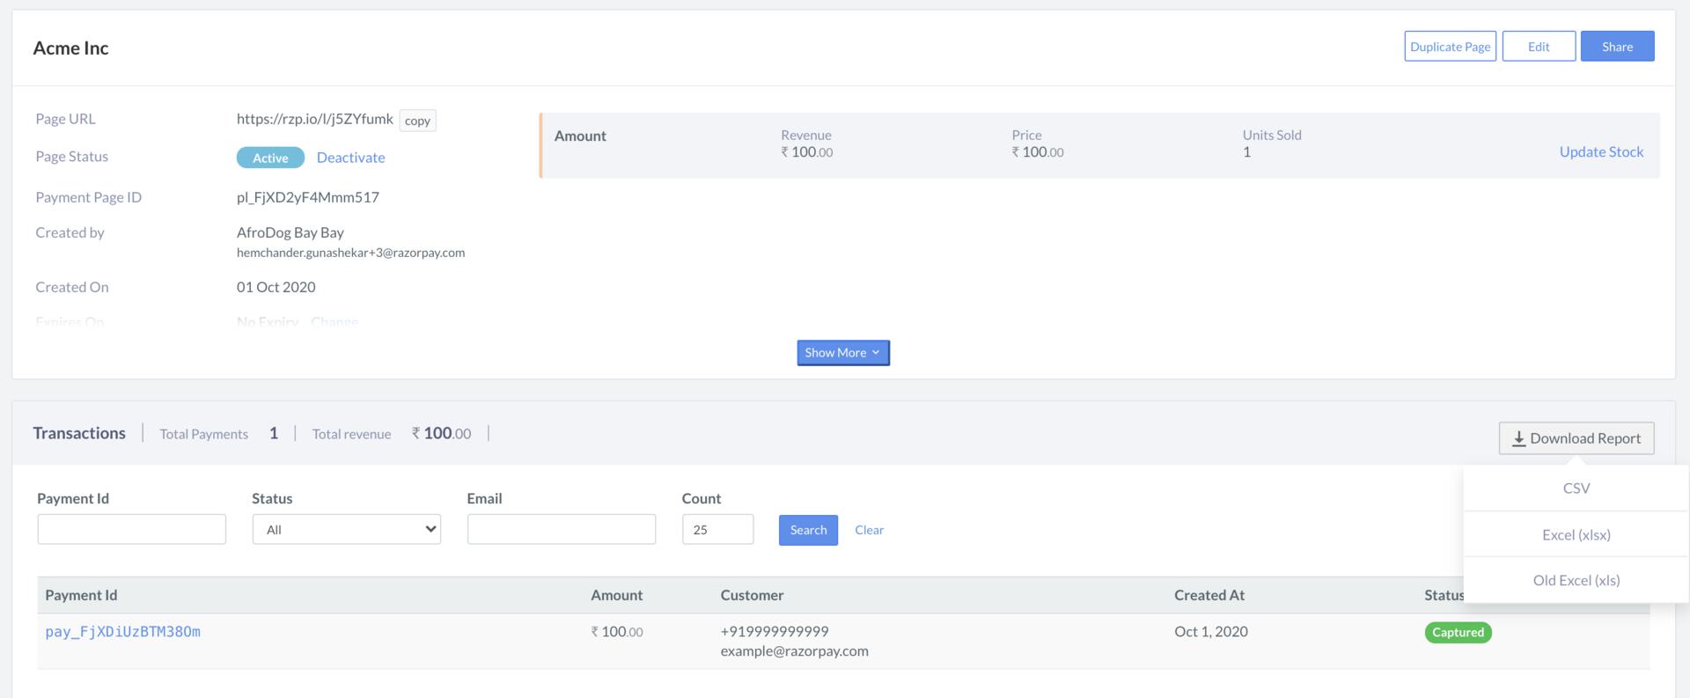Focus the Payment Id filter field
Image resolution: width=1690 pixels, height=698 pixels.
(132, 529)
